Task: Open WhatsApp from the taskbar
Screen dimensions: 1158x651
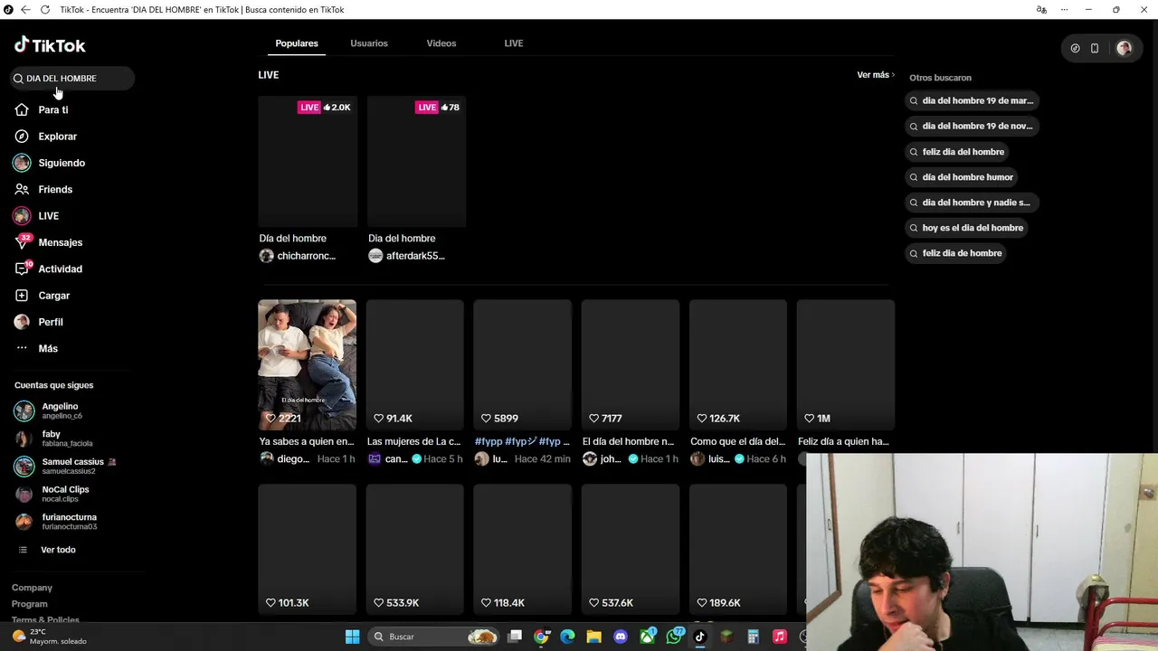Action: pyautogui.click(x=674, y=637)
